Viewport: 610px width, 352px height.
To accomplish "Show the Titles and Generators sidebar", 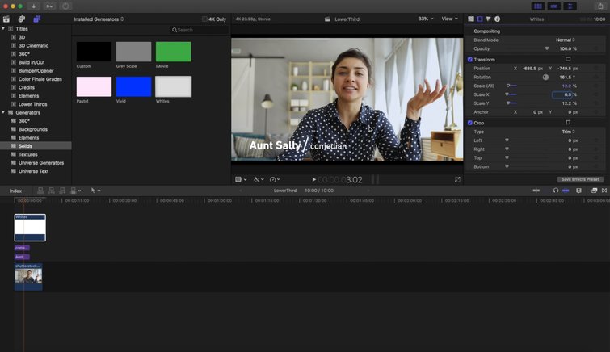I will [x=37, y=19].
